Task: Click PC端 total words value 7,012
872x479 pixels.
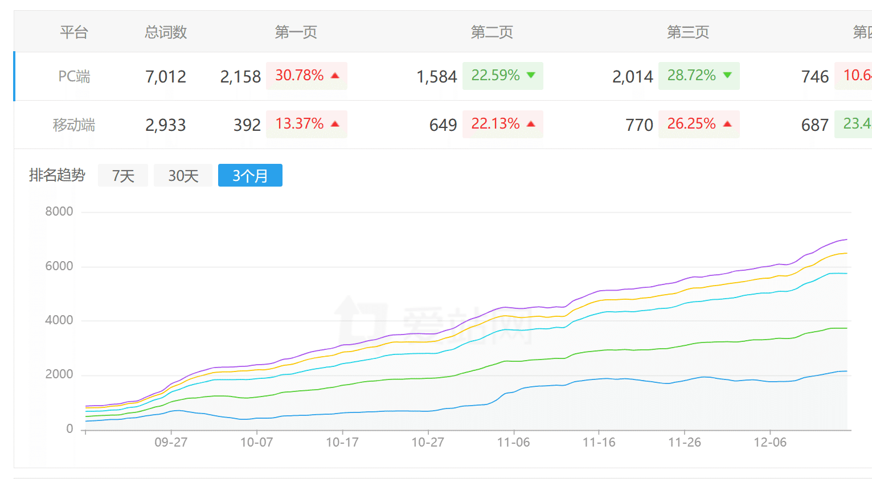Action: 166,76
